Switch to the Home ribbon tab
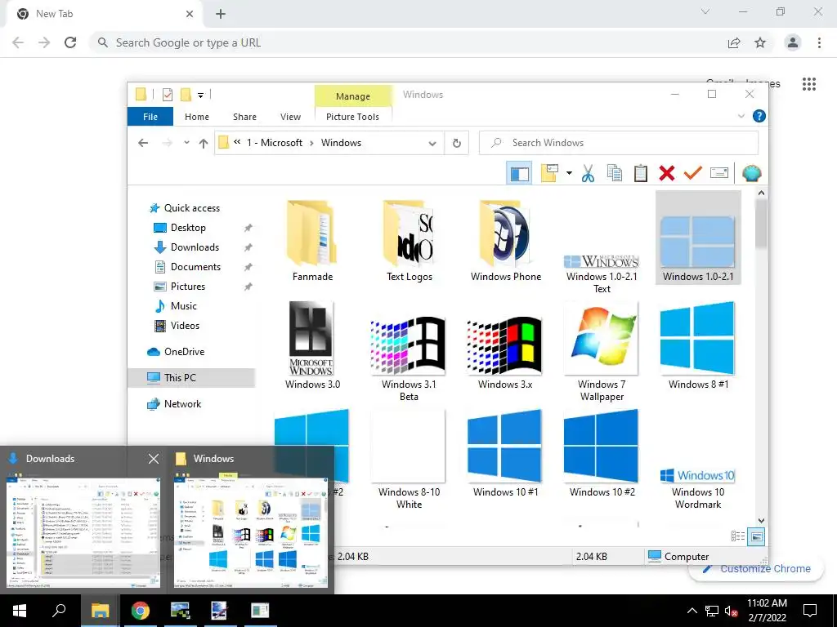 click(x=197, y=116)
